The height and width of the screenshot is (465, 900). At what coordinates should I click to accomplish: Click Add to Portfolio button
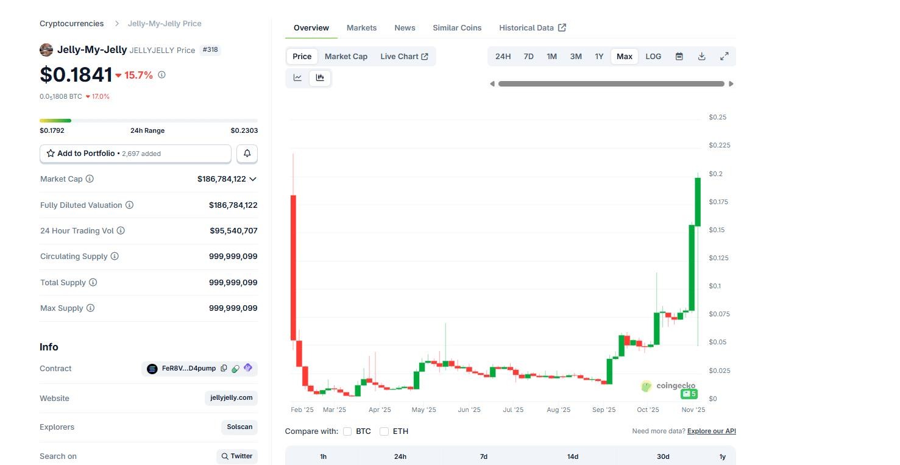coord(135,154)
